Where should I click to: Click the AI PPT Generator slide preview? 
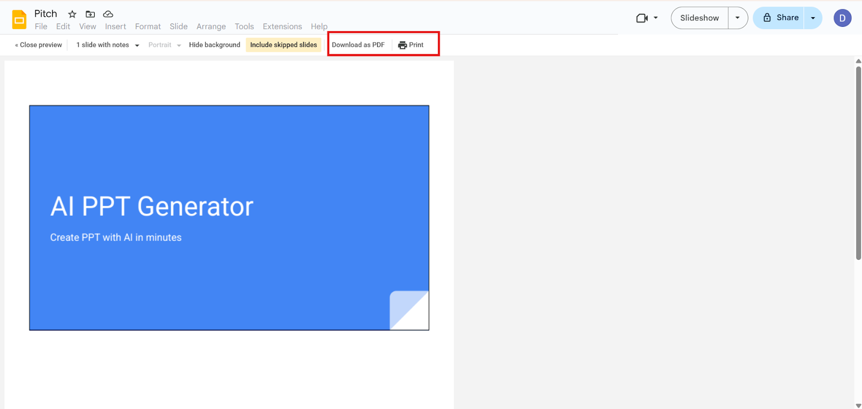tap(229, 218)
